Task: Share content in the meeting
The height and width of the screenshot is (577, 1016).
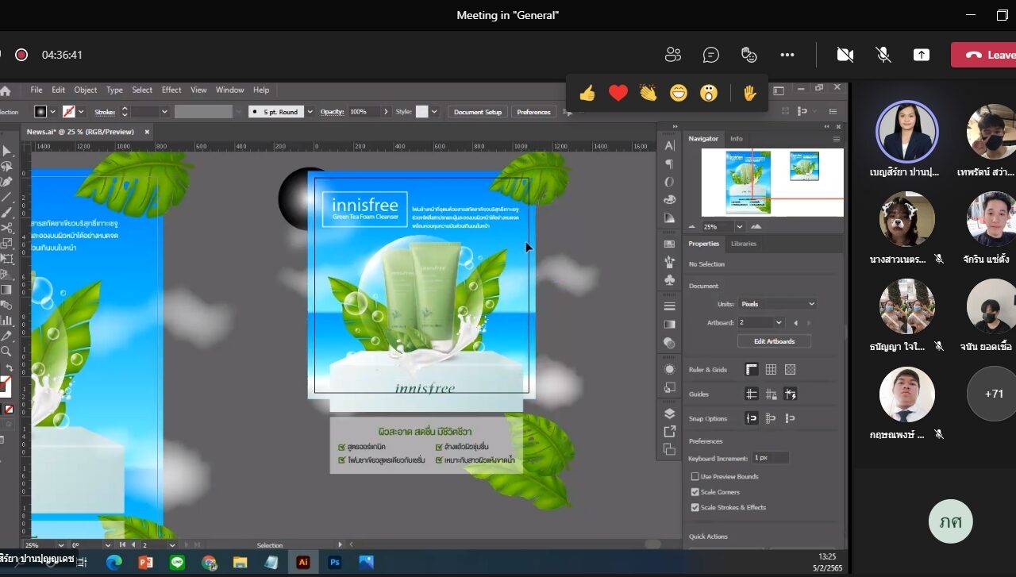Action: coord(921,55)
